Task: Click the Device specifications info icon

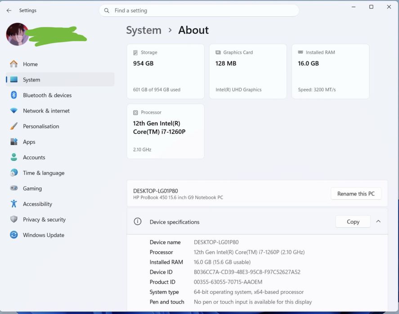Action: [137, 221]
